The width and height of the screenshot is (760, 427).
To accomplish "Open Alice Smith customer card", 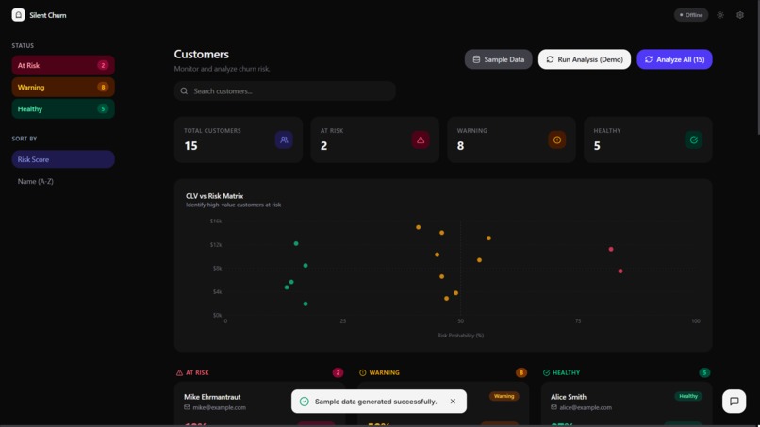I will pyautogui.click(x=626, y=404).
